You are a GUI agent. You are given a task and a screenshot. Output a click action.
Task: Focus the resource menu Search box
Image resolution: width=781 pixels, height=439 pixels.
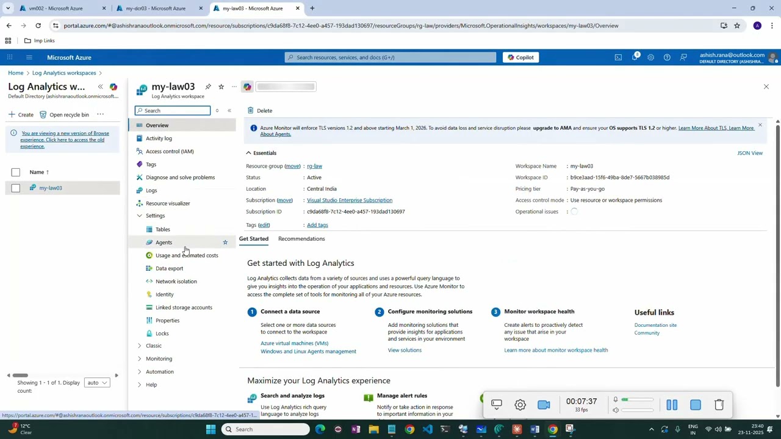[x=173, y=110]
